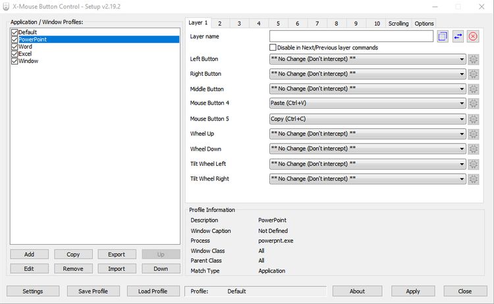Open the Middle Button action dropdown
The width and height of the screenshot is (494, 304).
(x=368, y=89)
